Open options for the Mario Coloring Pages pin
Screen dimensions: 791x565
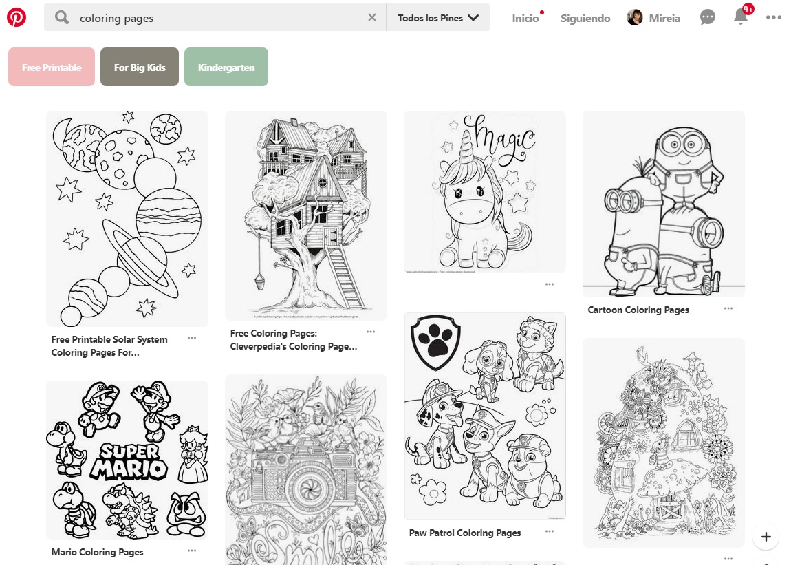191,551
